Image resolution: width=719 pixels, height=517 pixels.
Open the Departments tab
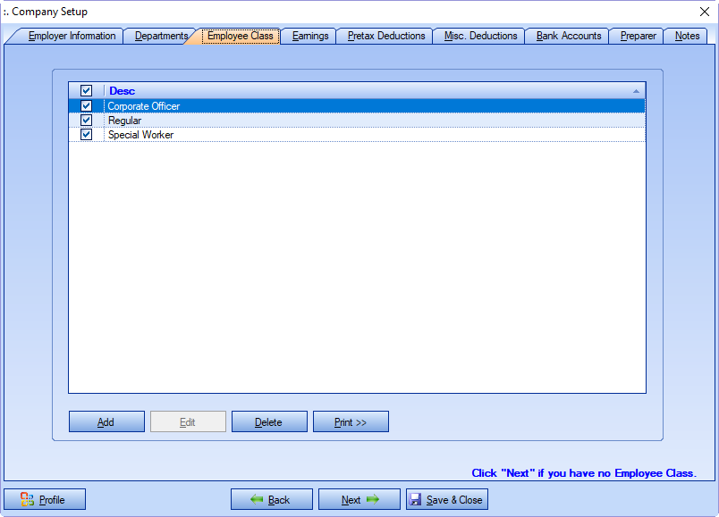[161, 37]
